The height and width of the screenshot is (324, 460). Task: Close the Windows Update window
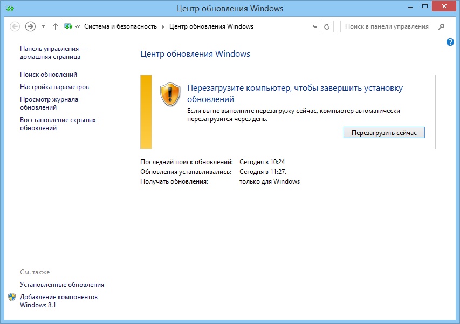pyautogui.click(x=444, y=6)
